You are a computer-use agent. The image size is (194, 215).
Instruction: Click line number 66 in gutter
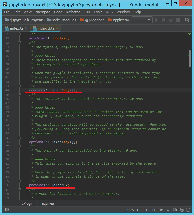point(7,185)
